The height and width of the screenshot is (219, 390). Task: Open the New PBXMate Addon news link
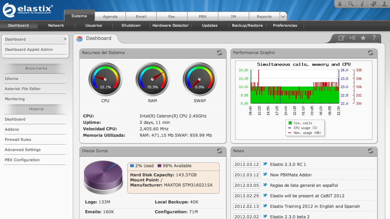(x=291, y=175)
